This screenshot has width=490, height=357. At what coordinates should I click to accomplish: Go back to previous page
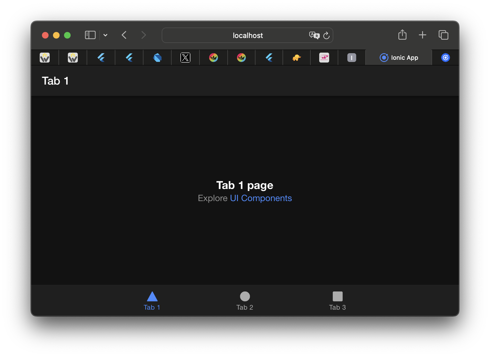[x=124, y=35]
